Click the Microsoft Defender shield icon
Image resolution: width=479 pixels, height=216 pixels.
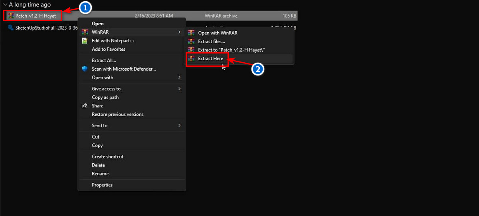pyautogui.click(x=85, y=69)
